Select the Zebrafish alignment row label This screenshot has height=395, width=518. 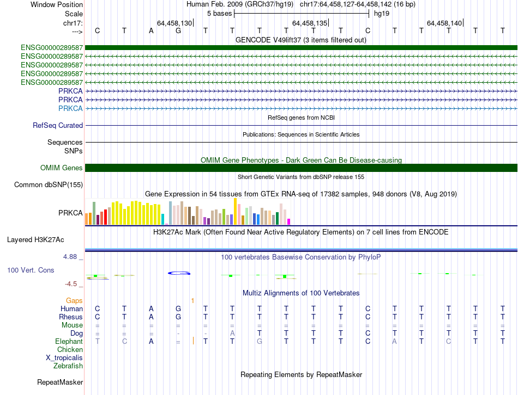coord(68,366)
